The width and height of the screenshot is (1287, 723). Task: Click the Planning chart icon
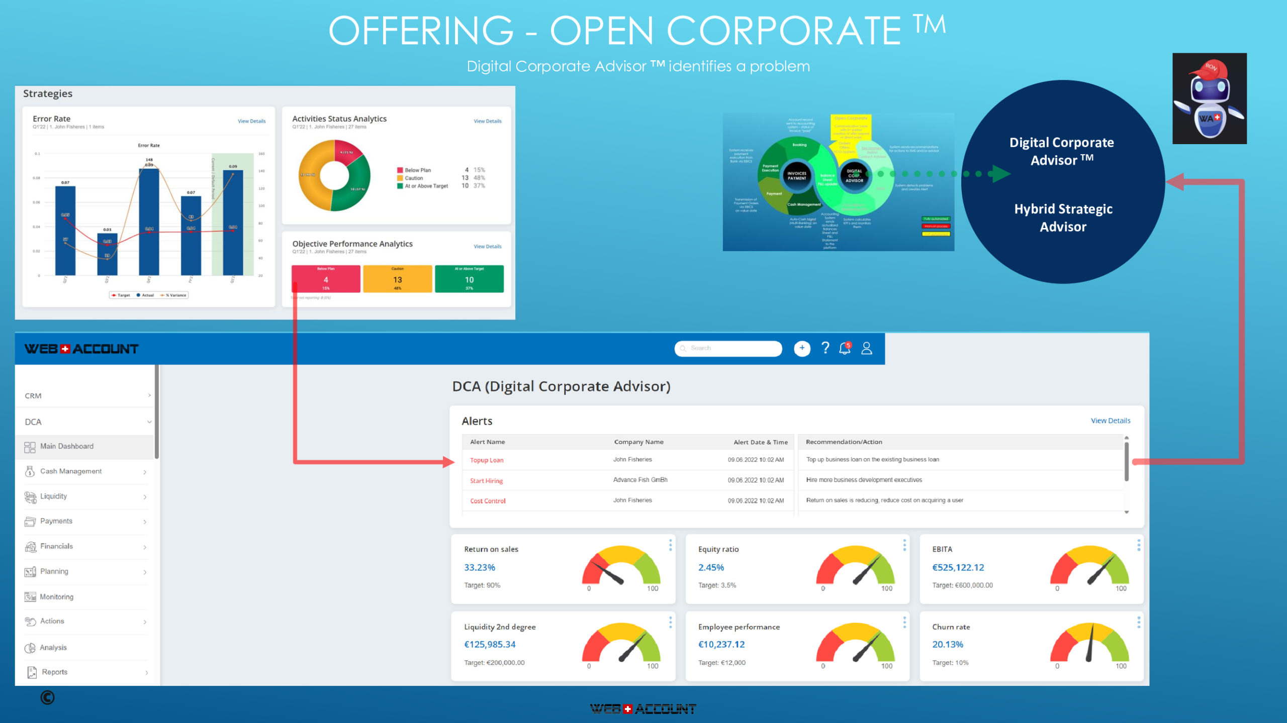coord(30,571)
